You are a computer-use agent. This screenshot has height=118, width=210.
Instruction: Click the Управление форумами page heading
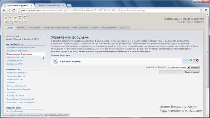pos(70,37)
